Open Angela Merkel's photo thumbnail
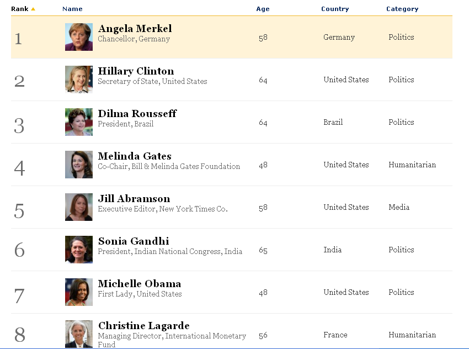This screenshot has height=349, width=469. coord(79,37)
